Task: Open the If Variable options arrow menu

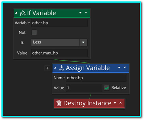Action: pyautogui.click(x=80, y=13)
